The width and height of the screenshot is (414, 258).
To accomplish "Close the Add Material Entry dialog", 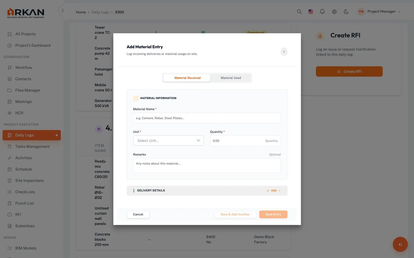I will [284, 52].
